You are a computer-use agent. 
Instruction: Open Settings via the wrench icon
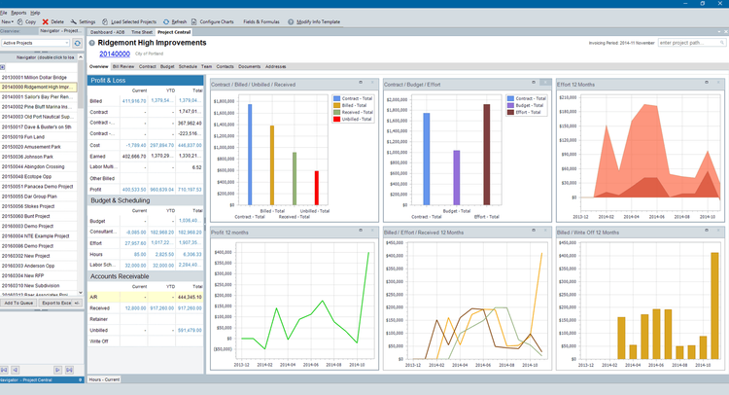[x=74, y=21]
